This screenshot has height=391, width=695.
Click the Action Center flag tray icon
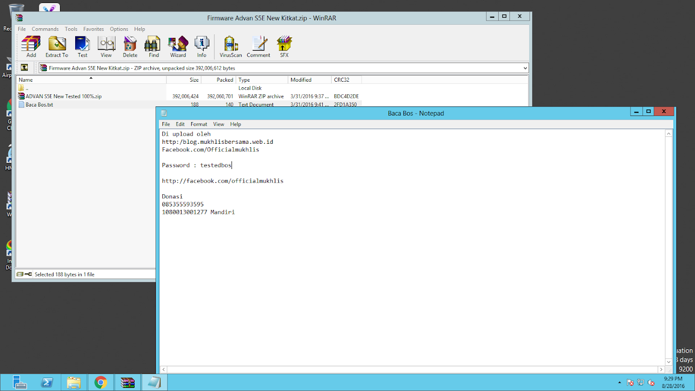click(x=630, y=382)
